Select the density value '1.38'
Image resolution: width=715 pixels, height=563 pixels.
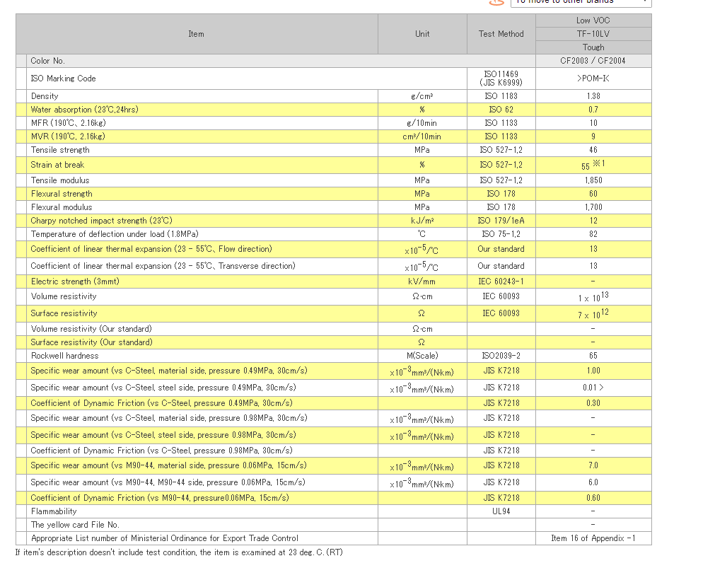pyautogui.click(x=593, y=96)
